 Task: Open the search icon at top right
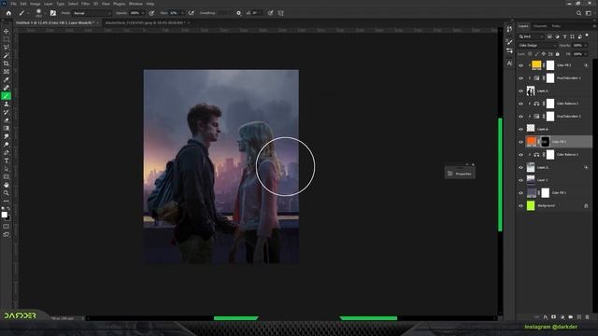point(578,13)
